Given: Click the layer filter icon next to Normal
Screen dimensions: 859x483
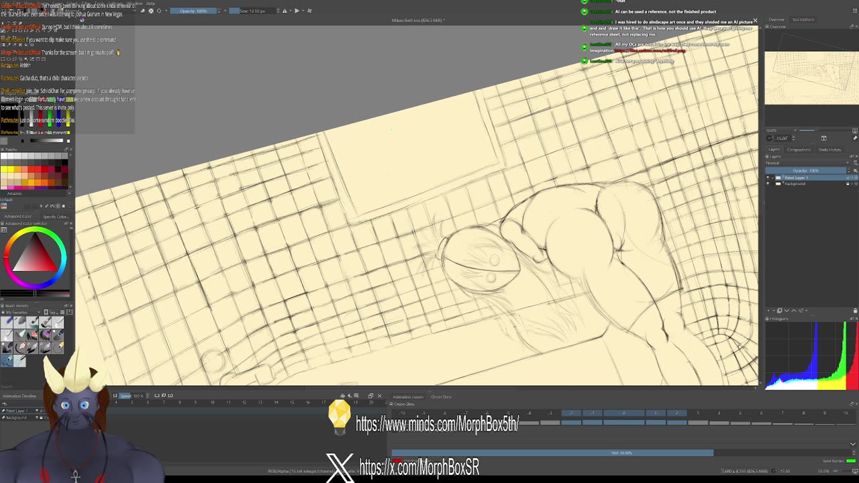Looking at the screenshot, I should pyautogui.click(x=856, y=163).
